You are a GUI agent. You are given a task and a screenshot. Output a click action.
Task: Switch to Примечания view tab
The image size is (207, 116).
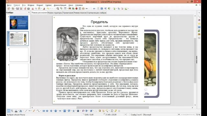pos(68,13)
